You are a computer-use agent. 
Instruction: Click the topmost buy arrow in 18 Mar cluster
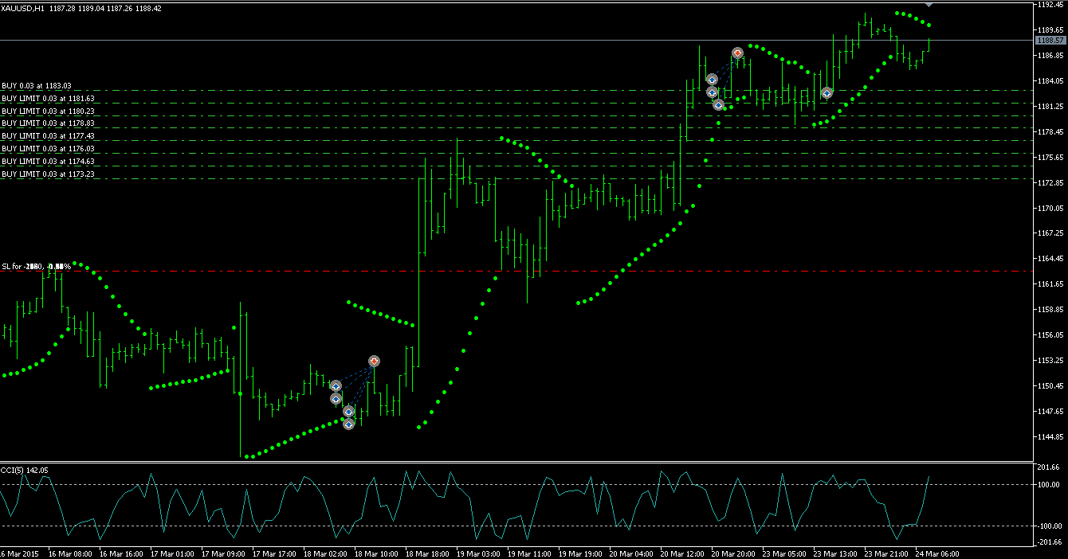coord(336,385)
